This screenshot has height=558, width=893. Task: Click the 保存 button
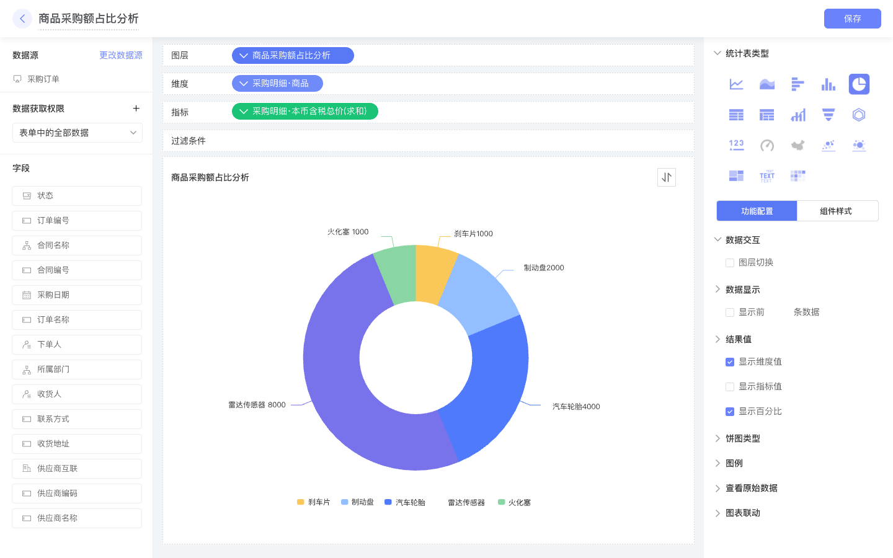click(852, 19)
